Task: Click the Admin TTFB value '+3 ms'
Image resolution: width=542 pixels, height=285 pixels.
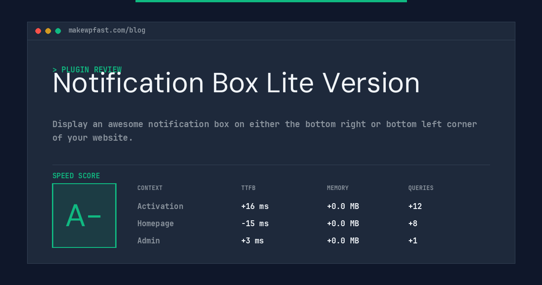Action: click(252, 241)
